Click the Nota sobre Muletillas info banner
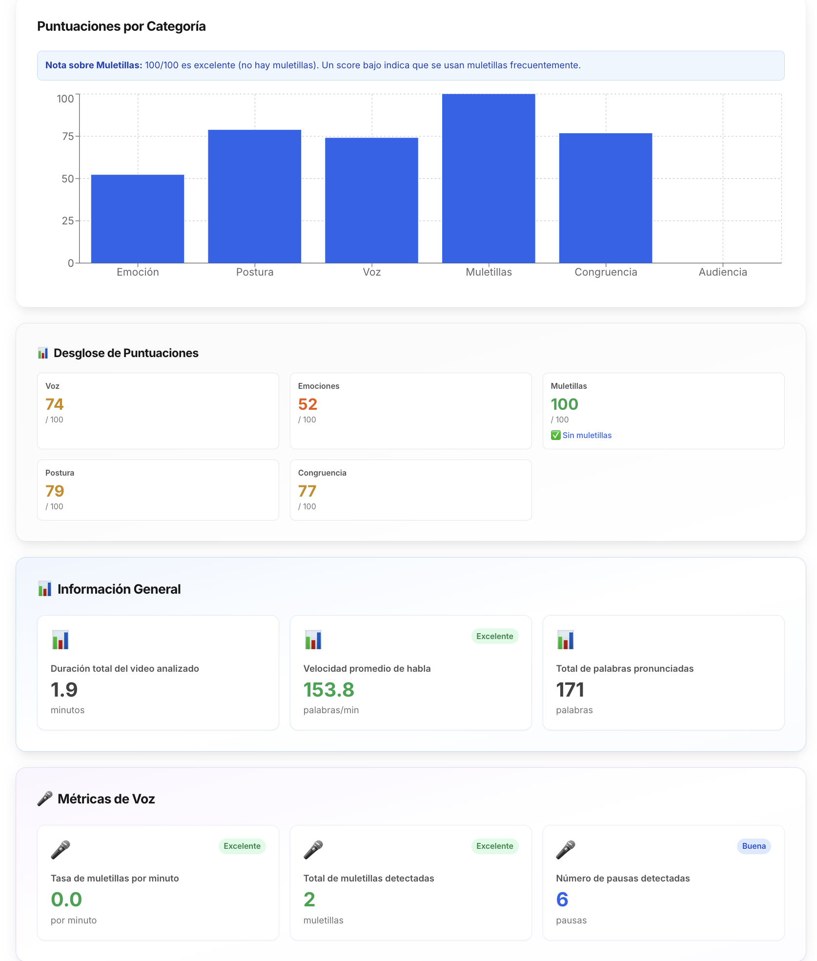 410,65
